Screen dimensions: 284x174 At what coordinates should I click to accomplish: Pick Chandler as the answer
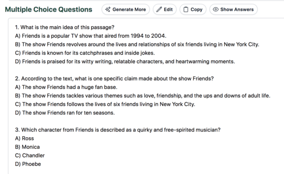[30, 156]
